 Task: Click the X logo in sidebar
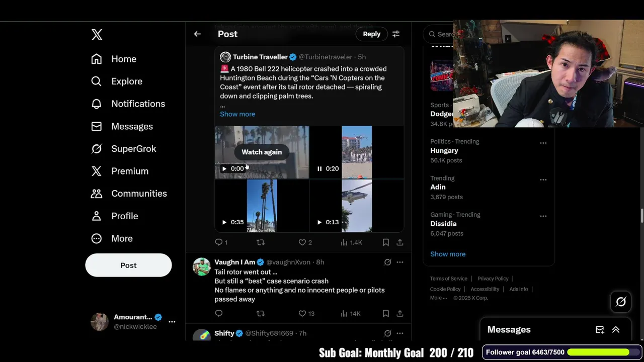[x=97, y=34]
